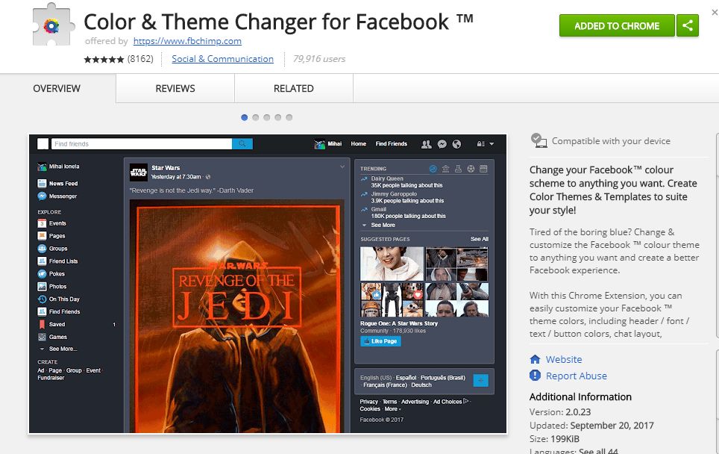Select the second carousel dot

pos(255,117)
